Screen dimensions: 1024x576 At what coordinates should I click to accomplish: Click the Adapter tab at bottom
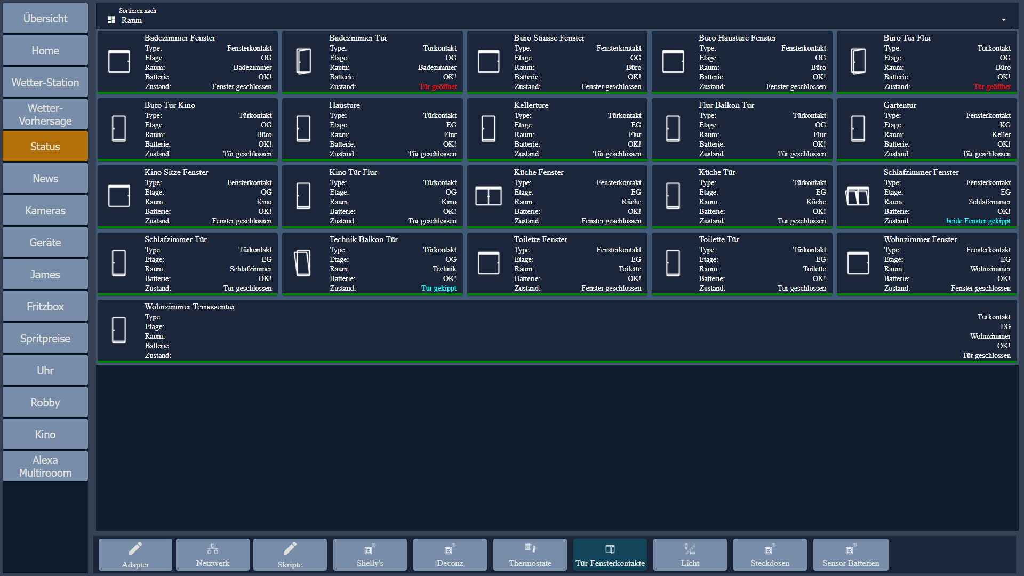[135, 556]
